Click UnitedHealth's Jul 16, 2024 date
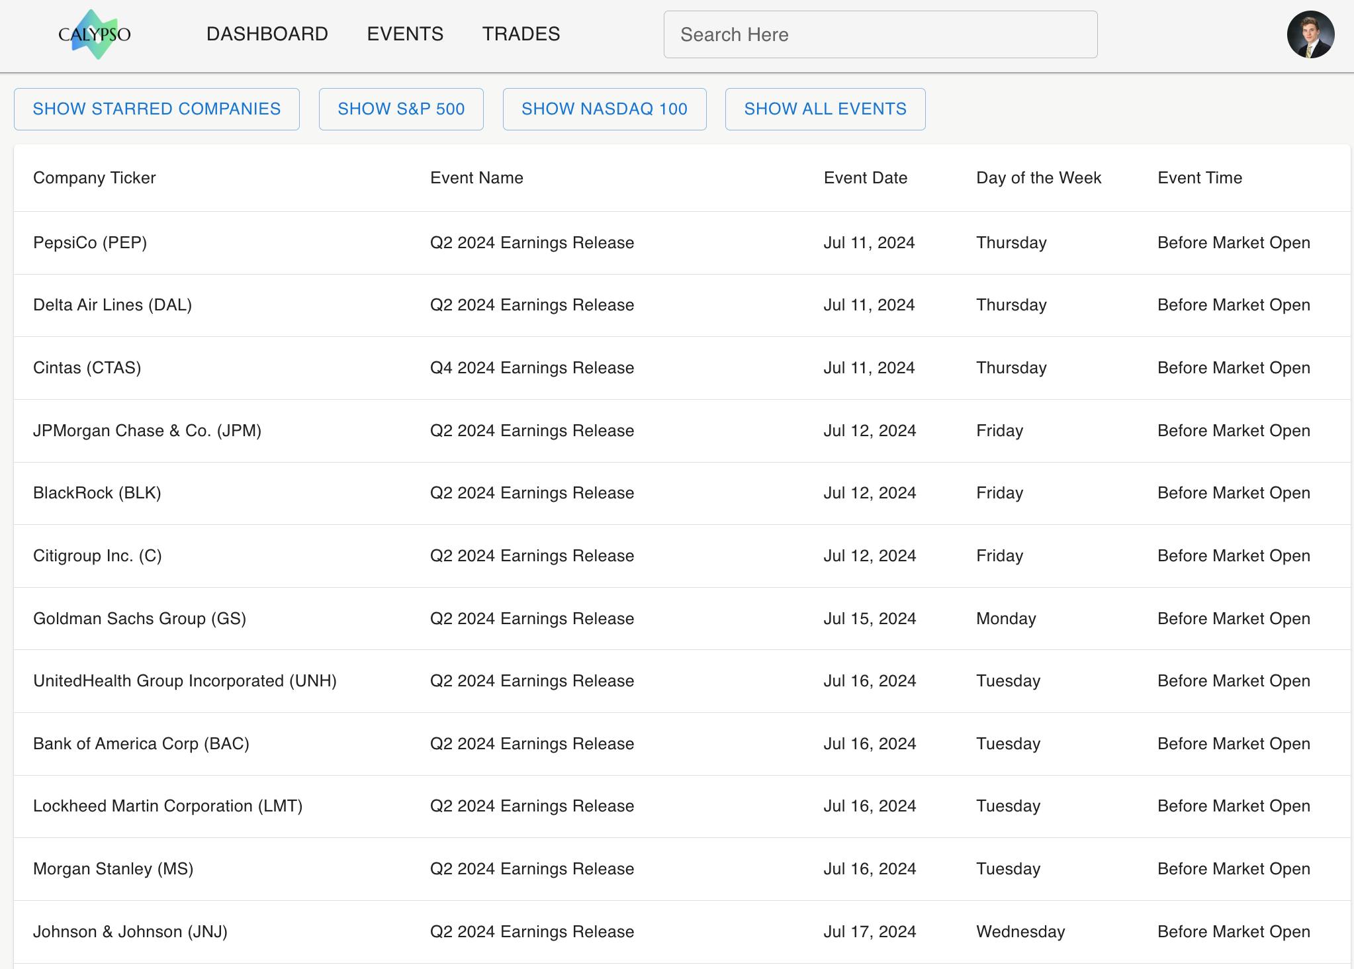1354x969 pixels. coord(870,681)
